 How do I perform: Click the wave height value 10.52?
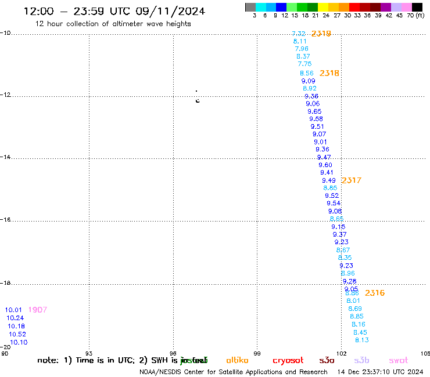pyautogui.click(x=17, y=334)
